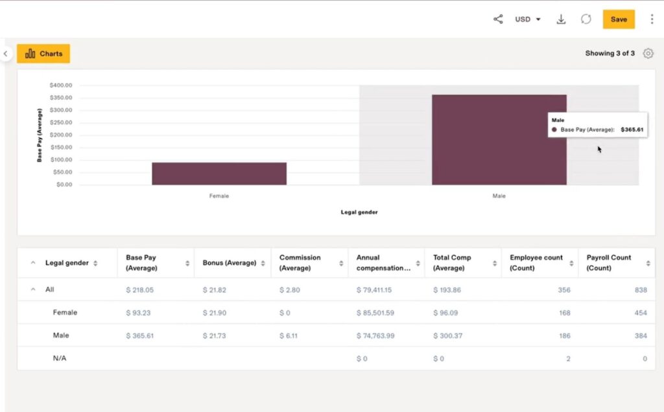Open the report settings gear

point(648,53)
